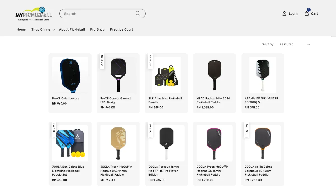Open the Cart bag icon

tap(306, 13)
